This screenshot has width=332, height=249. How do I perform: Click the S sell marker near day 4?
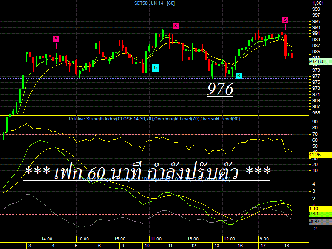tap(56, 39)
